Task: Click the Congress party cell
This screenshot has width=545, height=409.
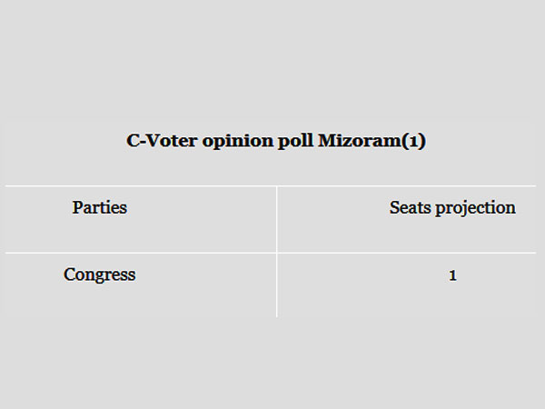Action: point(100,274)
